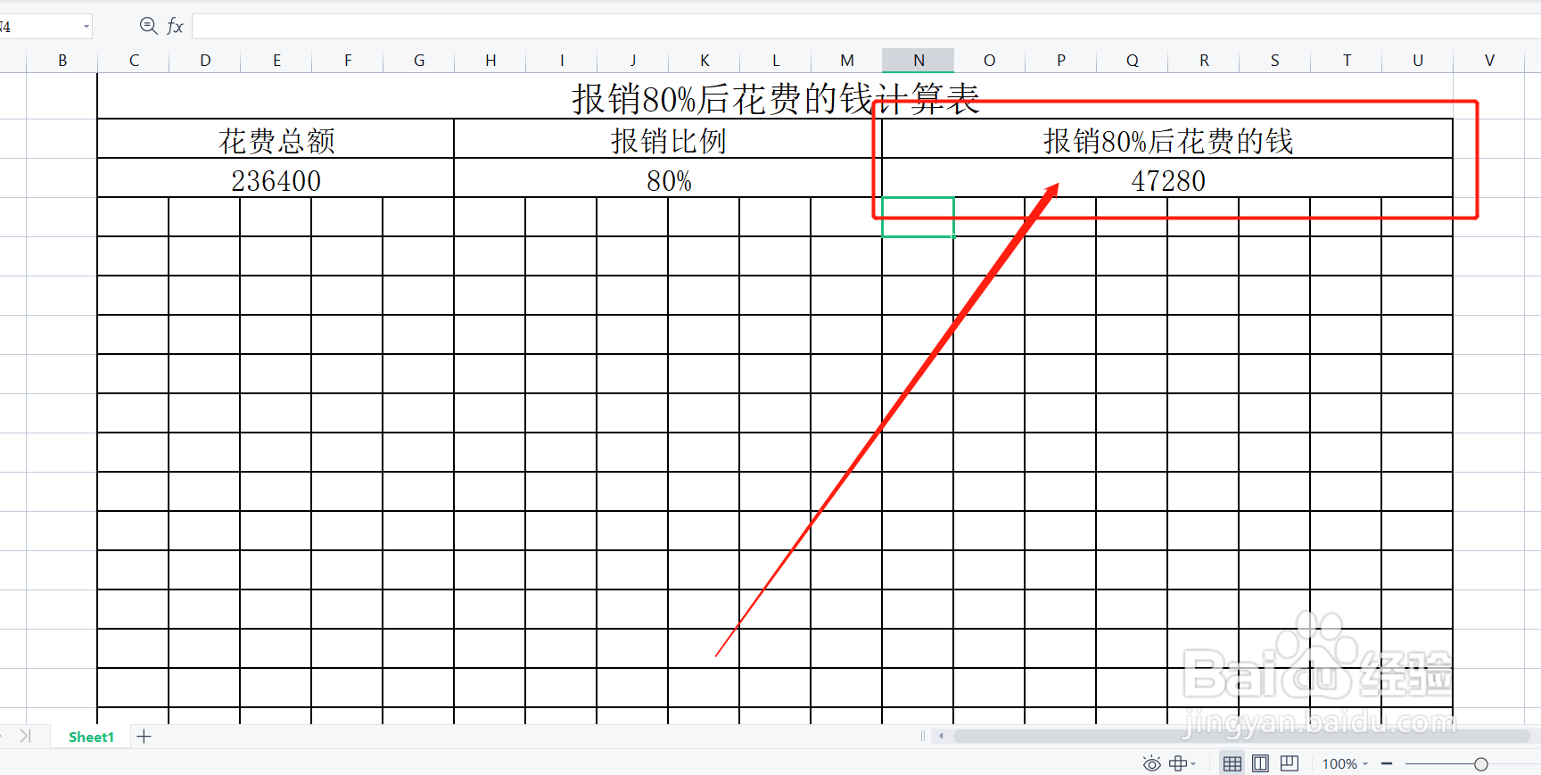
Task: Select column K header
Action: (705, 61)
